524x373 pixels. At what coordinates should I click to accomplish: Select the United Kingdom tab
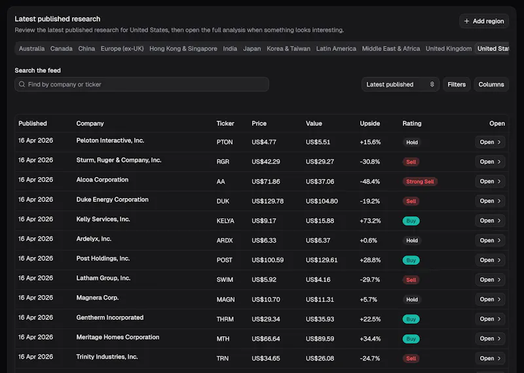(x=449, y=49)
